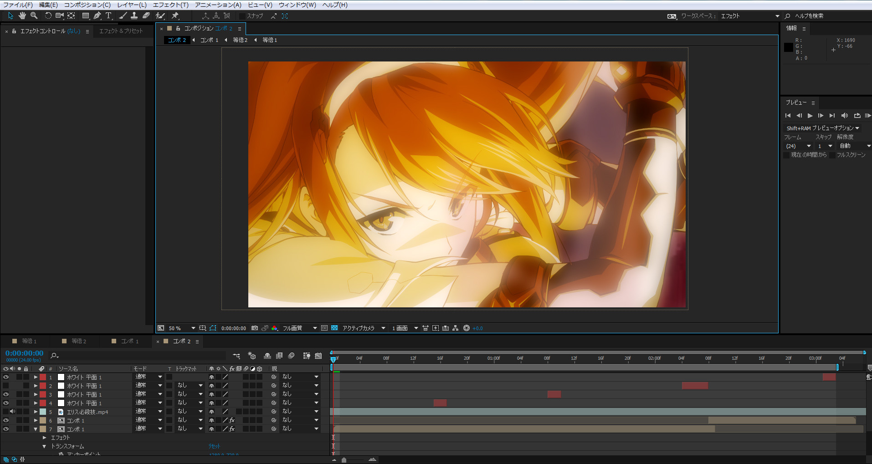Open the timeline Graph Editor
The height and width of the screenshot is (464, 872).
[x=318, y=356]
